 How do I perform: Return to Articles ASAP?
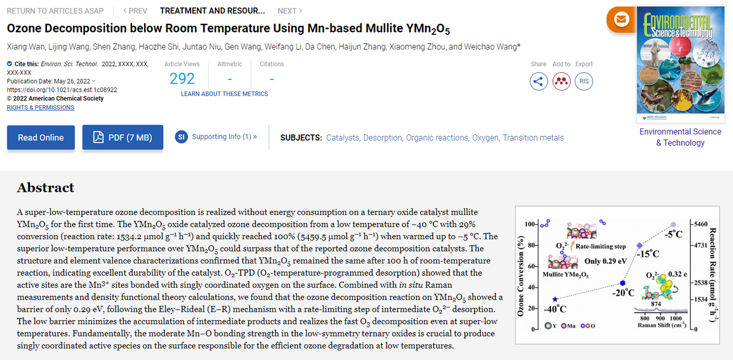click(x=55, y=11)
